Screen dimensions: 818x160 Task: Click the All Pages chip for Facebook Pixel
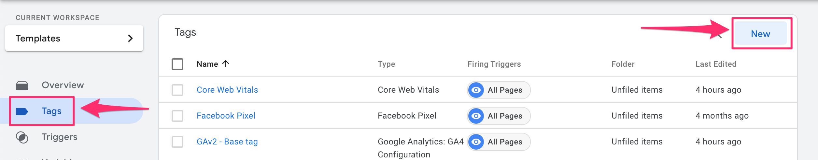[x=499, y=116]
